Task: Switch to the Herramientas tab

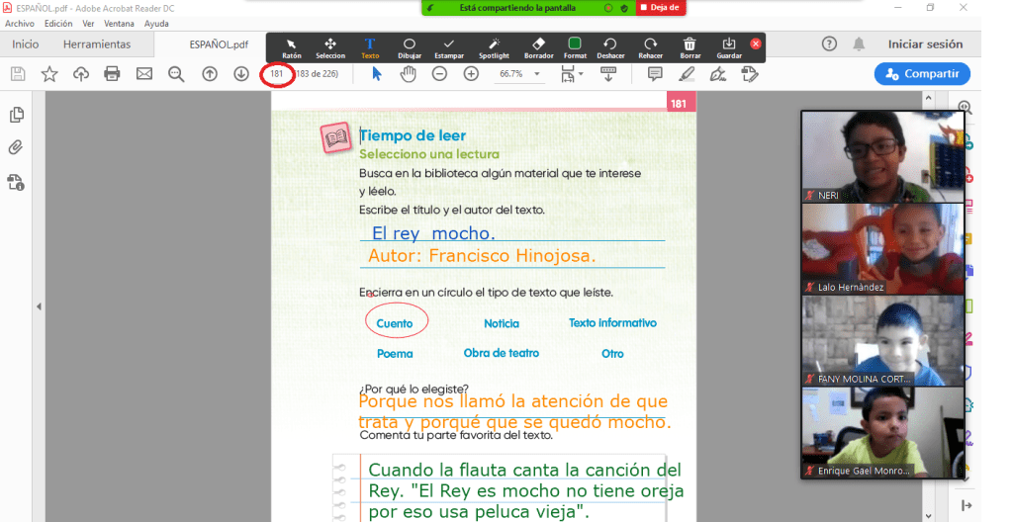Action: [97, 44]
